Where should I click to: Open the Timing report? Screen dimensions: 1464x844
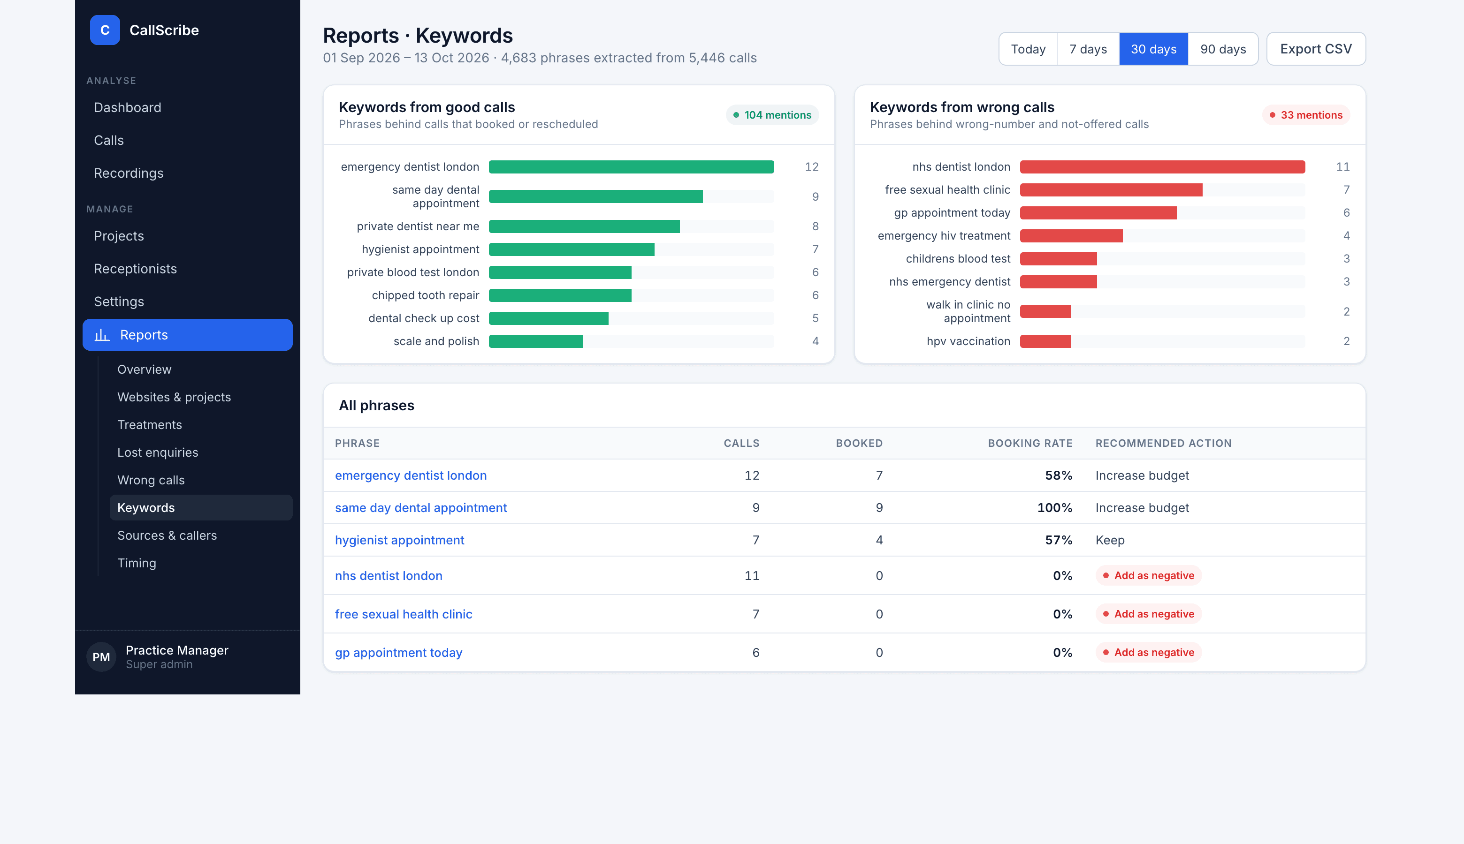(201, 564)
